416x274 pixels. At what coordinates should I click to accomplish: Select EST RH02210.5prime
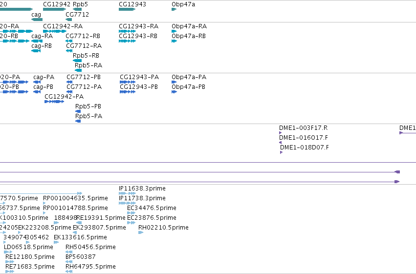[163, 228]
